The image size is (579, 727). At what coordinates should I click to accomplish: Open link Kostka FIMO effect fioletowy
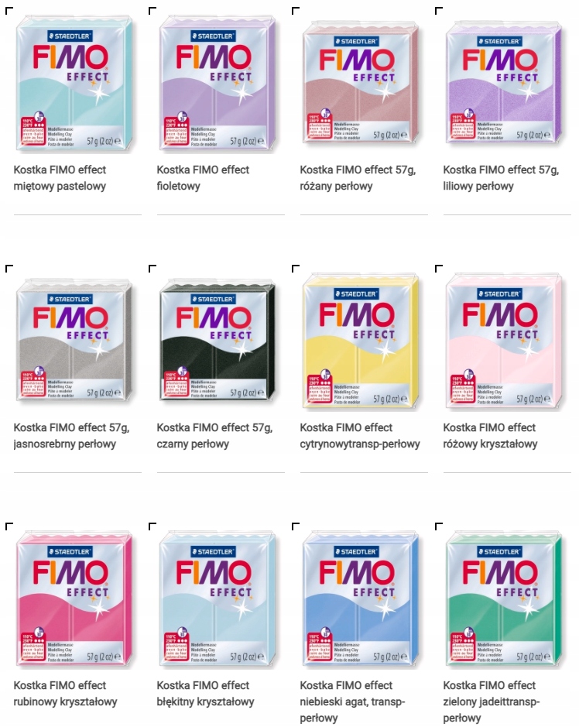pos(203,178)
